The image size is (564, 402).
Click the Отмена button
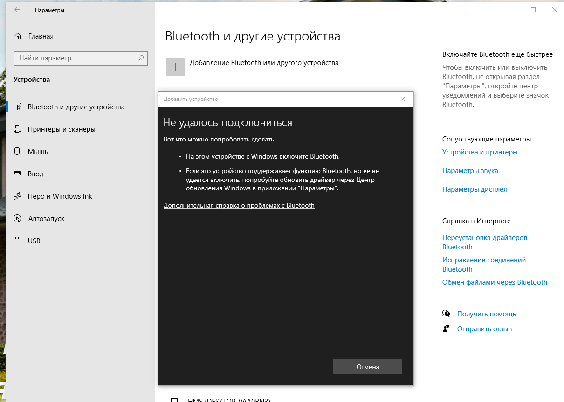368,367
